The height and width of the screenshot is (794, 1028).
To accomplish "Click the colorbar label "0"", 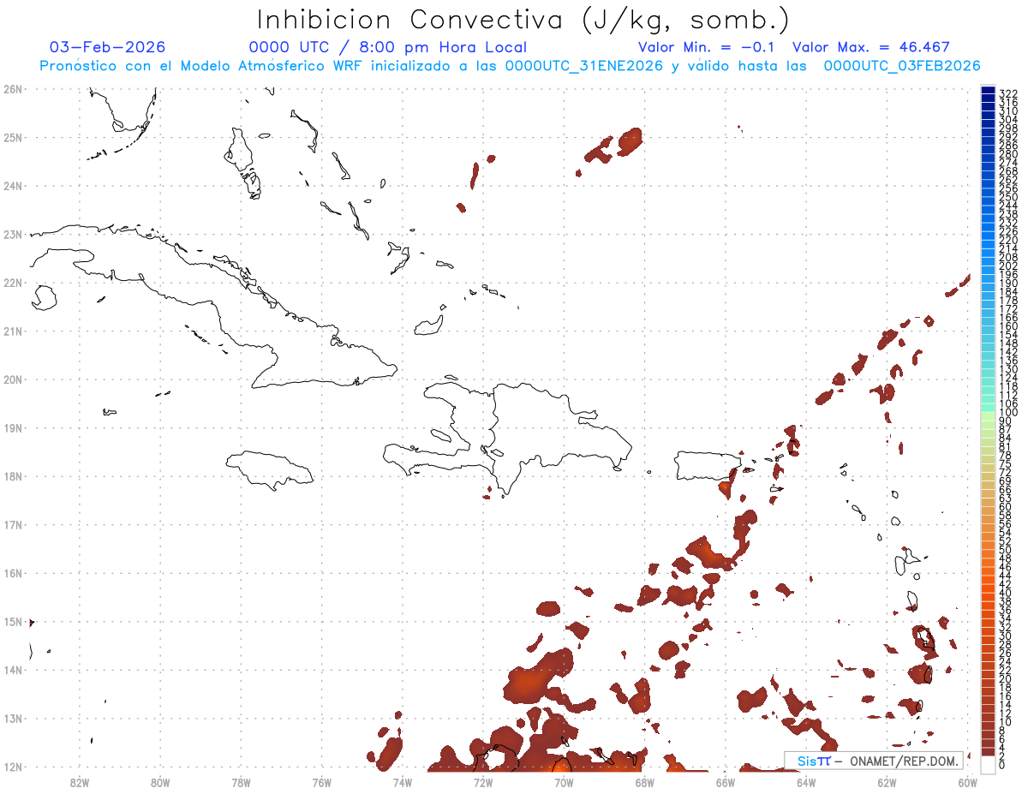I will click(1002, 765).
